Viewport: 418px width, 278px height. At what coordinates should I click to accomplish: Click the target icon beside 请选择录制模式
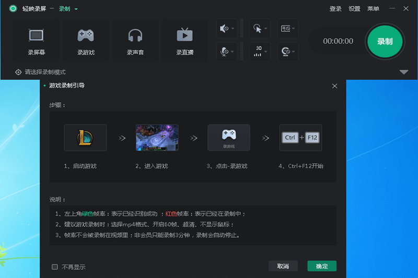18,72
